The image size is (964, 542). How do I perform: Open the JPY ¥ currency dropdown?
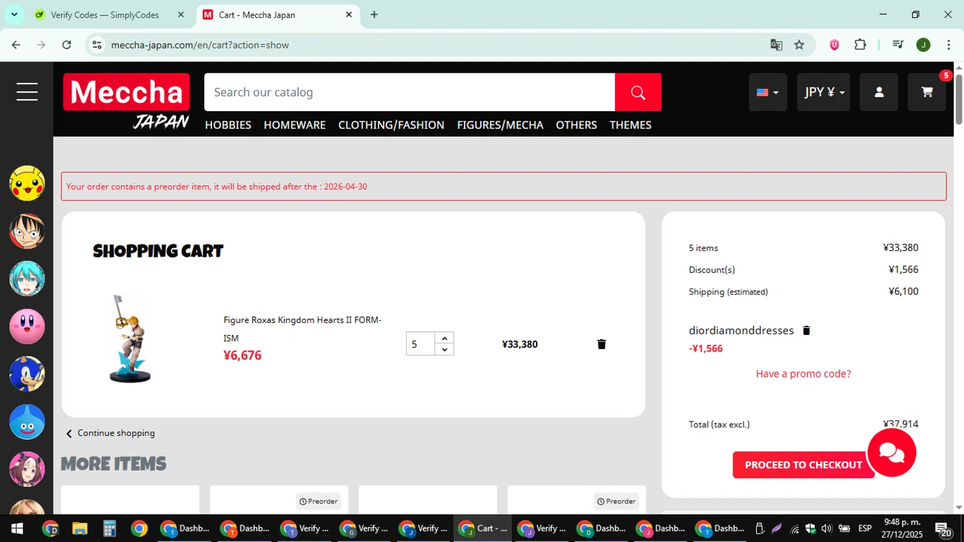point(823,92)
